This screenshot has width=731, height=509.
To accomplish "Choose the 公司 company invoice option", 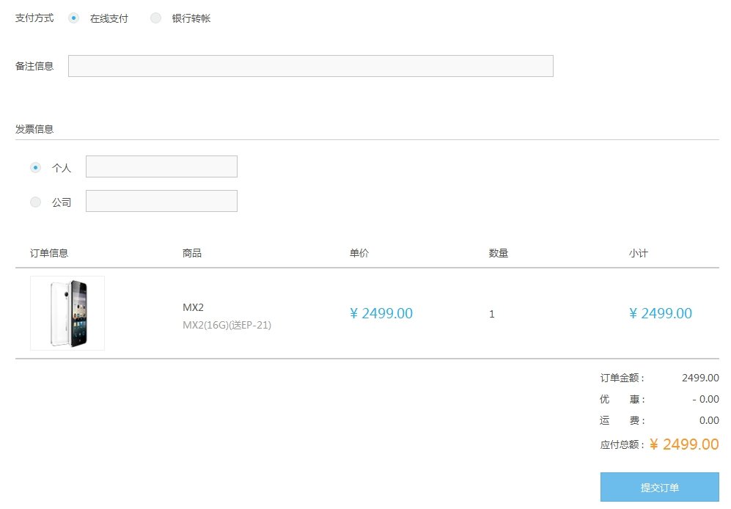I will click(34, 202).
